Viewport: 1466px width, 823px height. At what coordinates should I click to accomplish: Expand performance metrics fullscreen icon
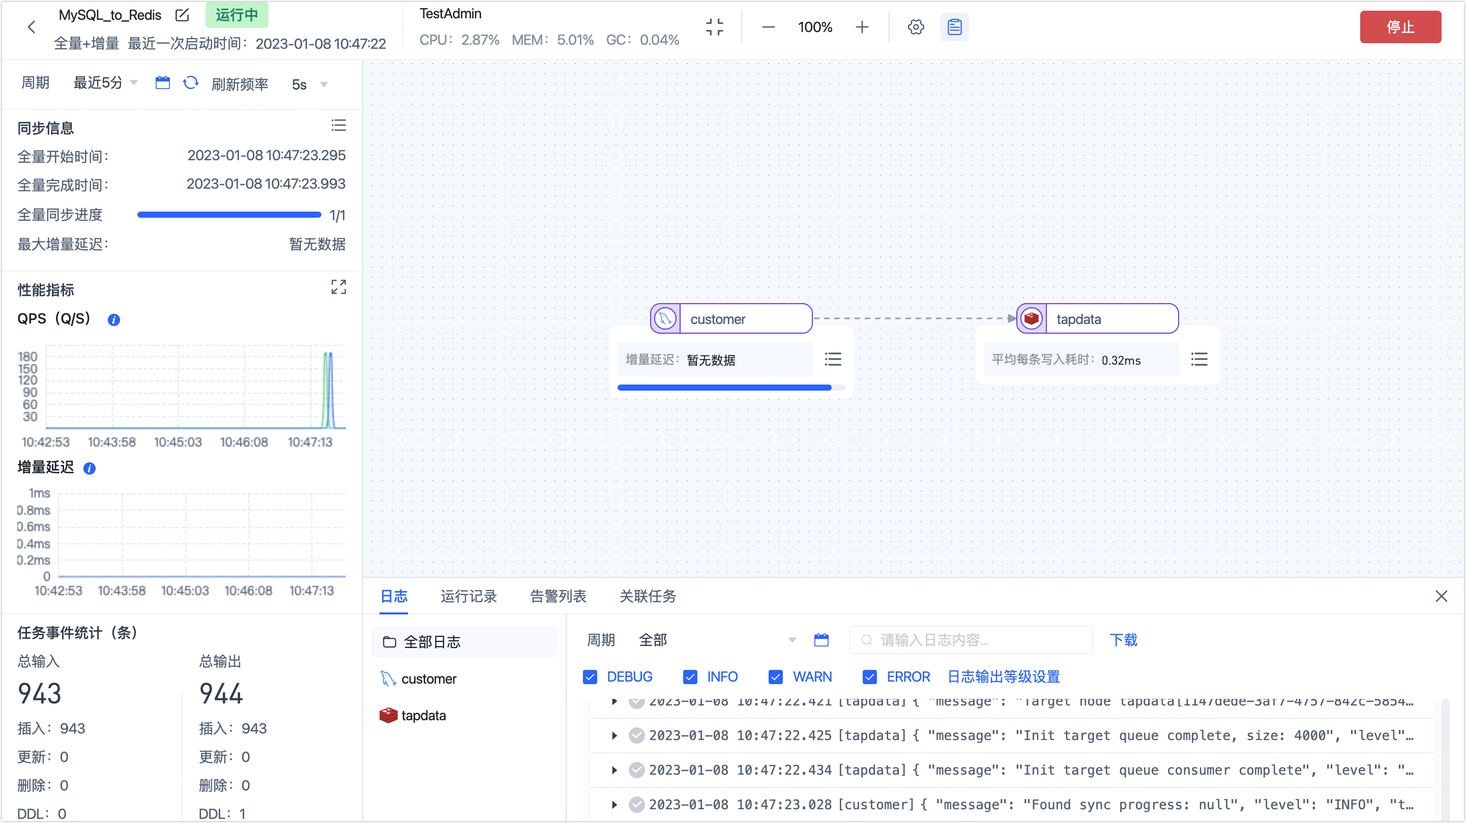tap(339, 287)
